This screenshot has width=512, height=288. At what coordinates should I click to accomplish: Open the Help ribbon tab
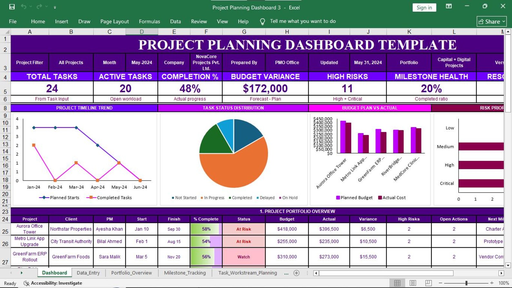point(243,22)
